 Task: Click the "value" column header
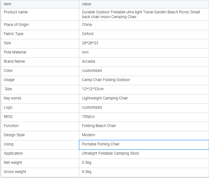pos(87,4)
